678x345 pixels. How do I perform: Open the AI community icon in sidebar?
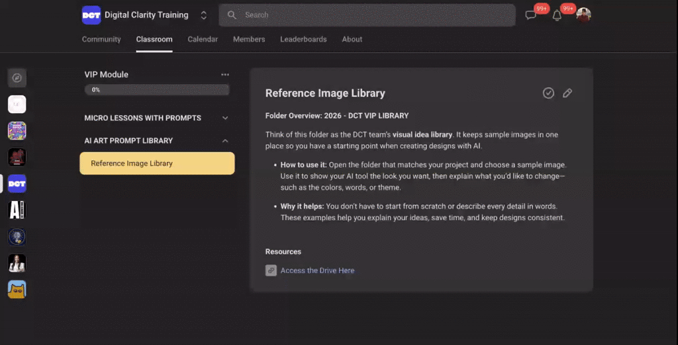(x=17, y=210)
